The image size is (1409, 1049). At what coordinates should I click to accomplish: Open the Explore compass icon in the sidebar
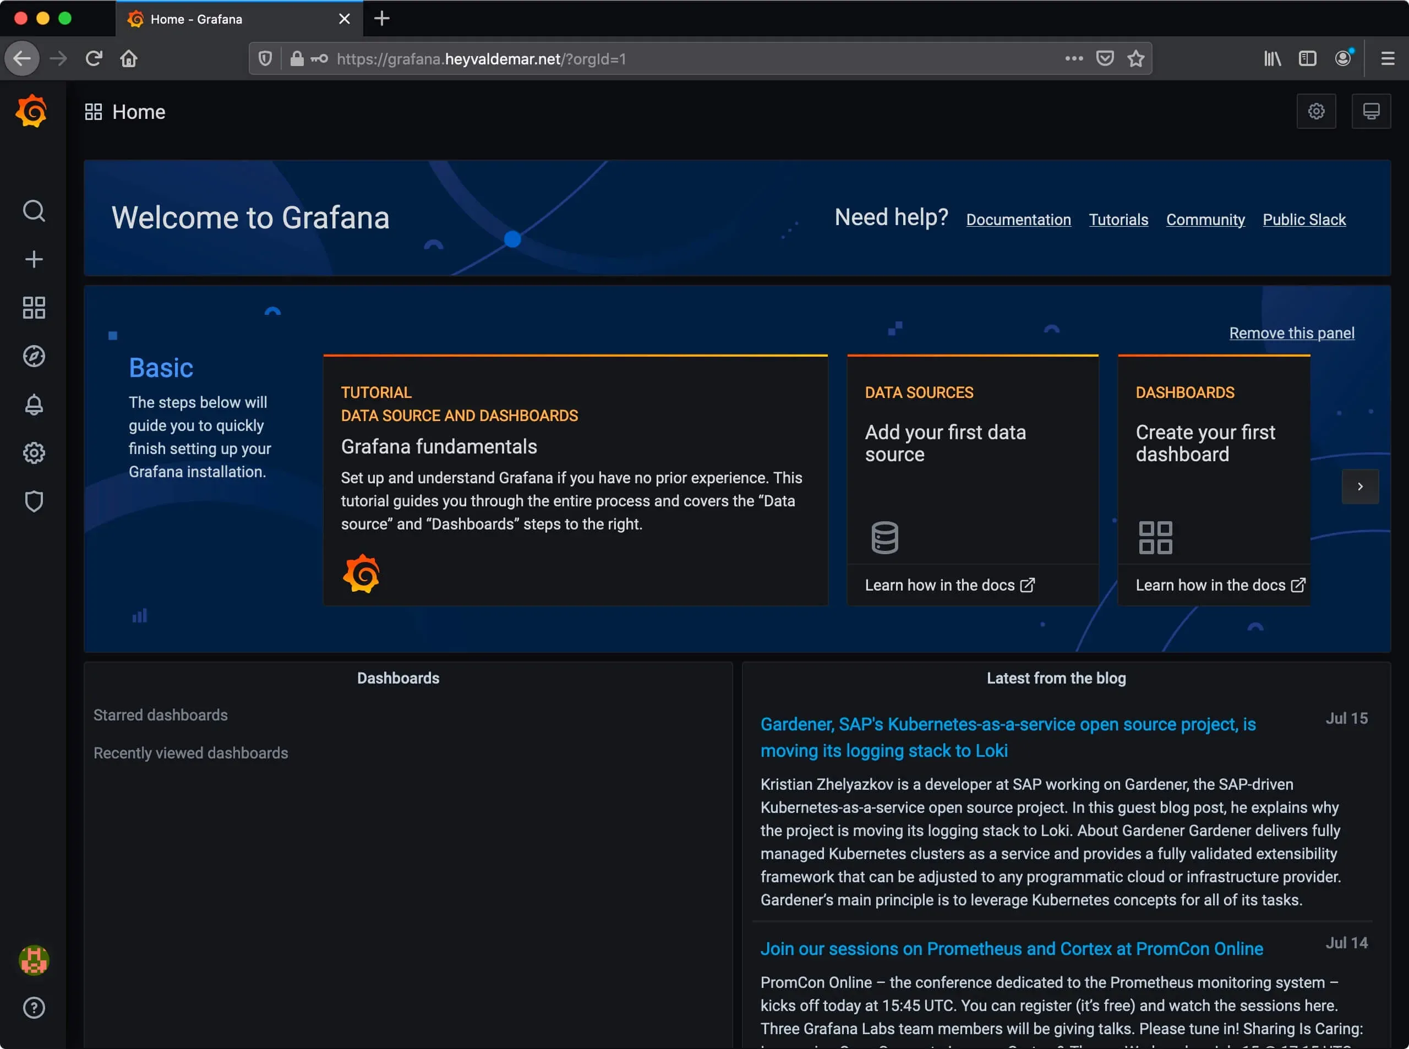point(34,356)
